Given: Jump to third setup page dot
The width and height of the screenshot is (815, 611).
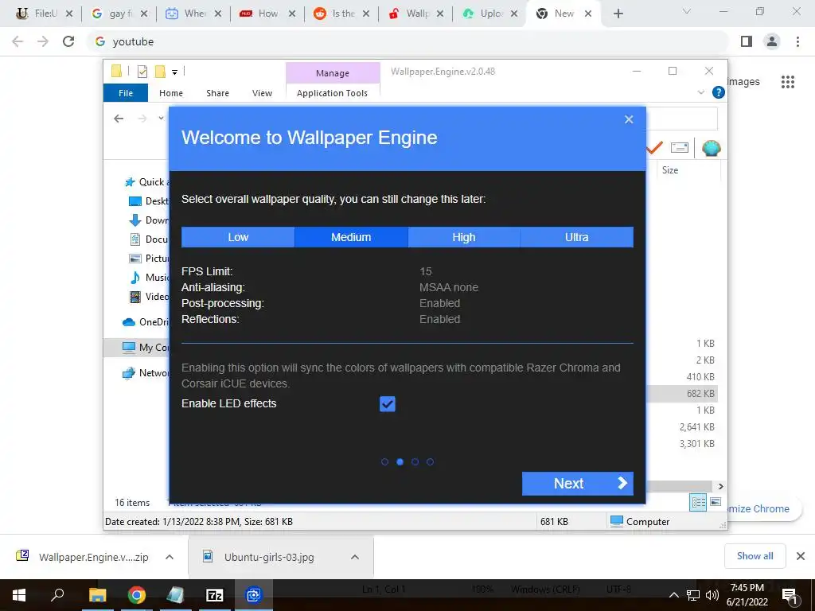Looking at the screenshot, I should pyautogui.click(x=415, y=461).
